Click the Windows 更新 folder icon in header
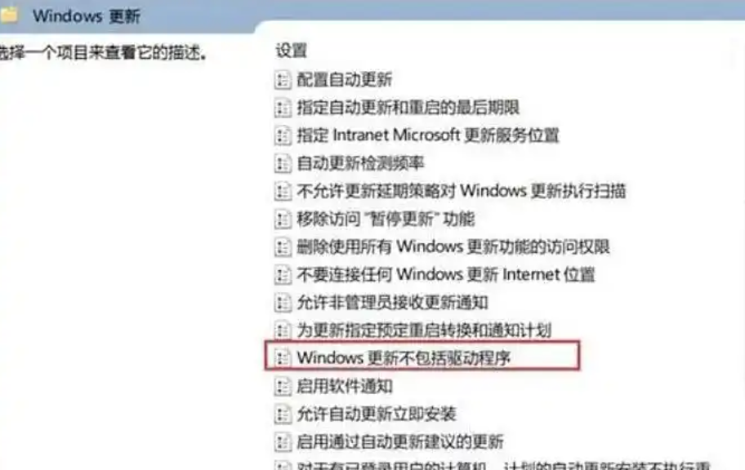The width and height of the screenshot is (745, 470). pos(8,16)
